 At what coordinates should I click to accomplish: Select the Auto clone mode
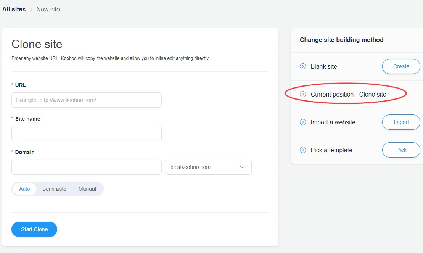pyautogui.click(x=24, y=189)
